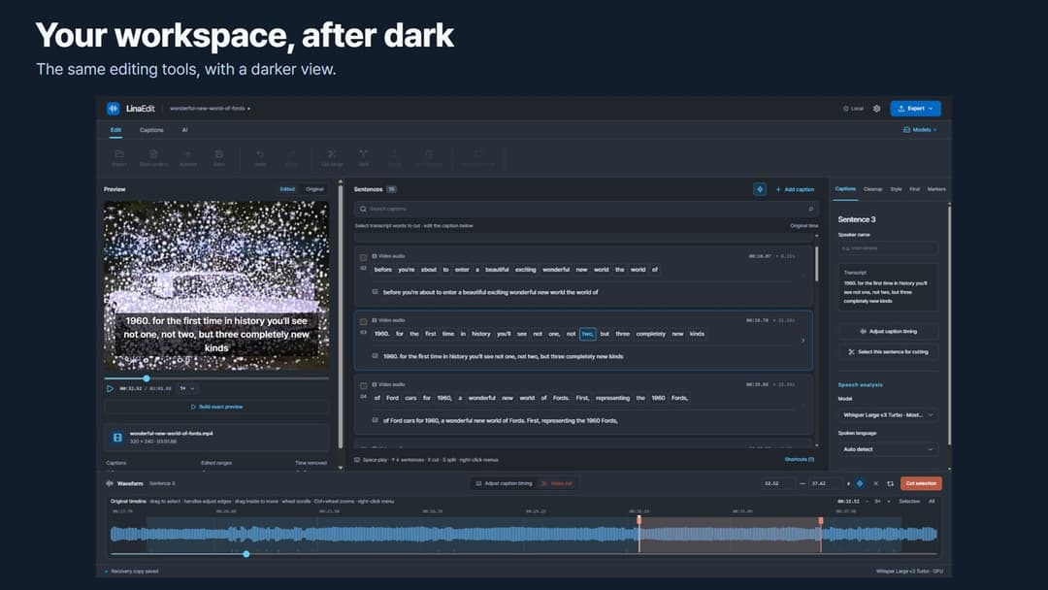This screenshot has height=590, width=1048.
Task: Select the word 'wonderful' in sentence 04
Action: tap(482, 398)
